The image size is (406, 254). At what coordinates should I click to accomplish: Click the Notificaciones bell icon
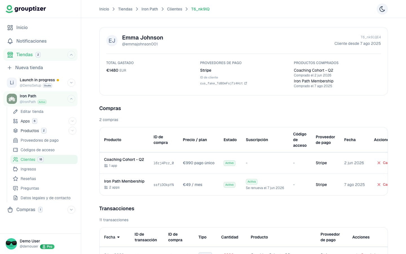coord(10,41)
